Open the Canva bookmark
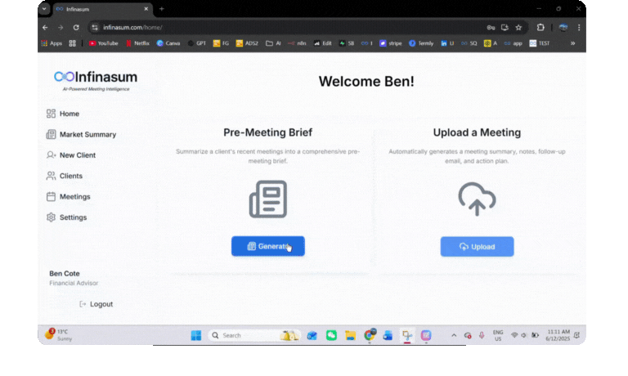The image size is (628, 376). coord(168,43)
